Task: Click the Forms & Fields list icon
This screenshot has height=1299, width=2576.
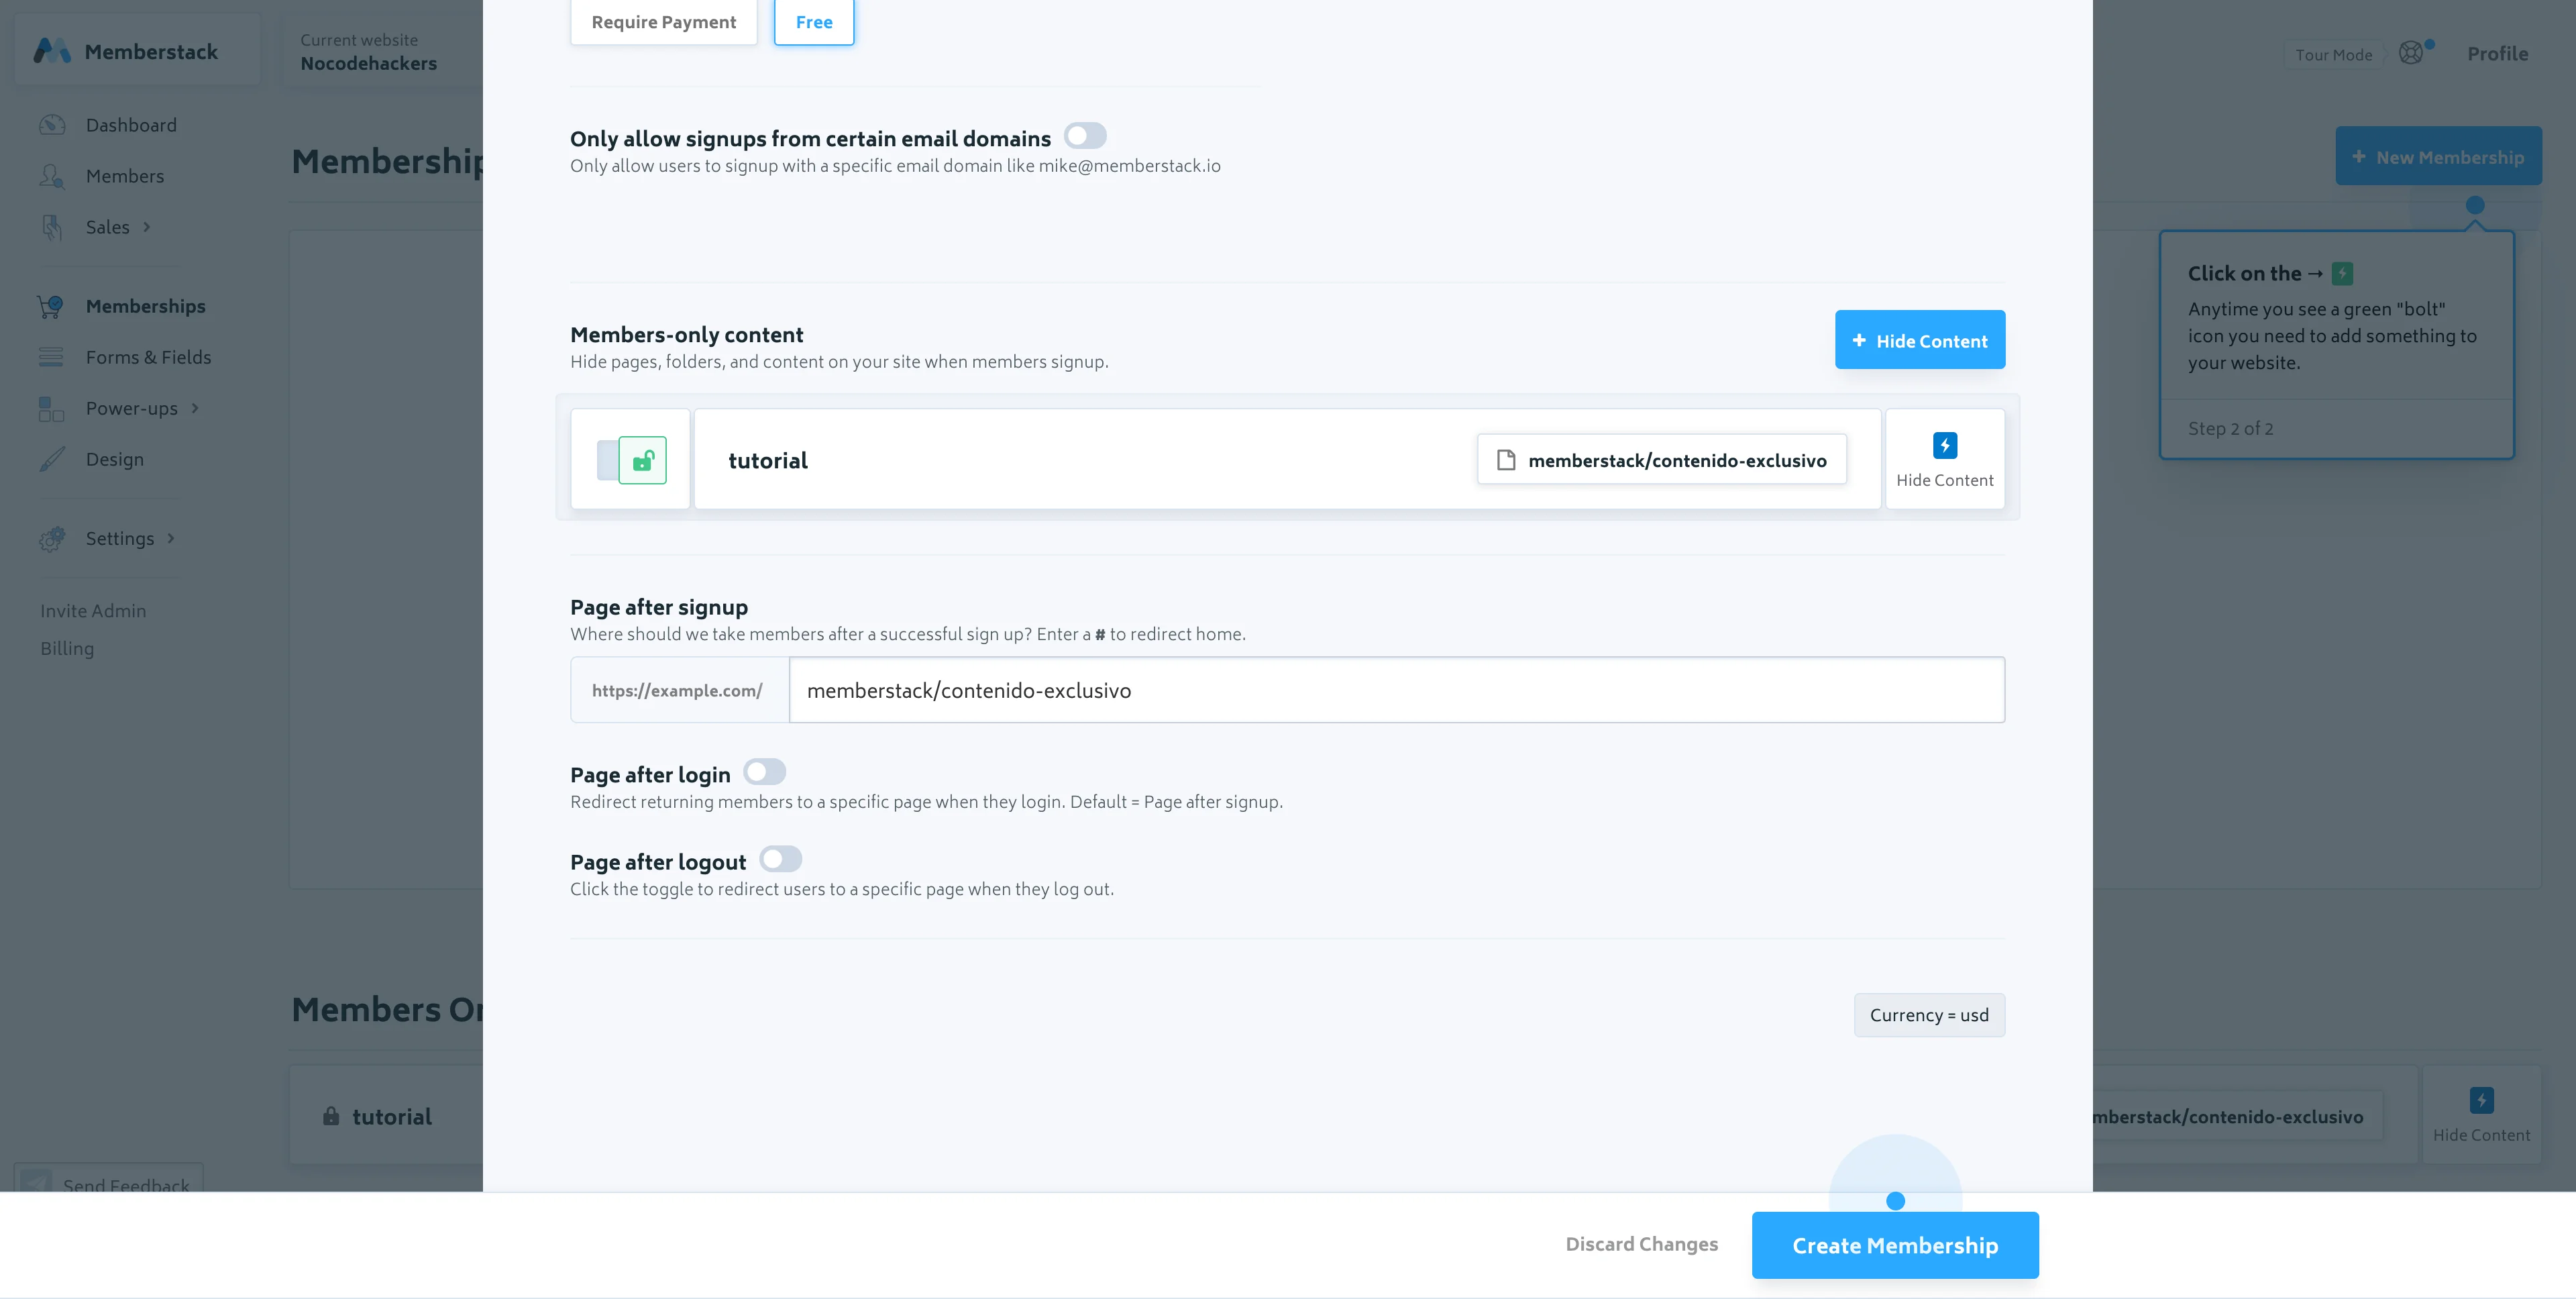Action: (51, 357)
